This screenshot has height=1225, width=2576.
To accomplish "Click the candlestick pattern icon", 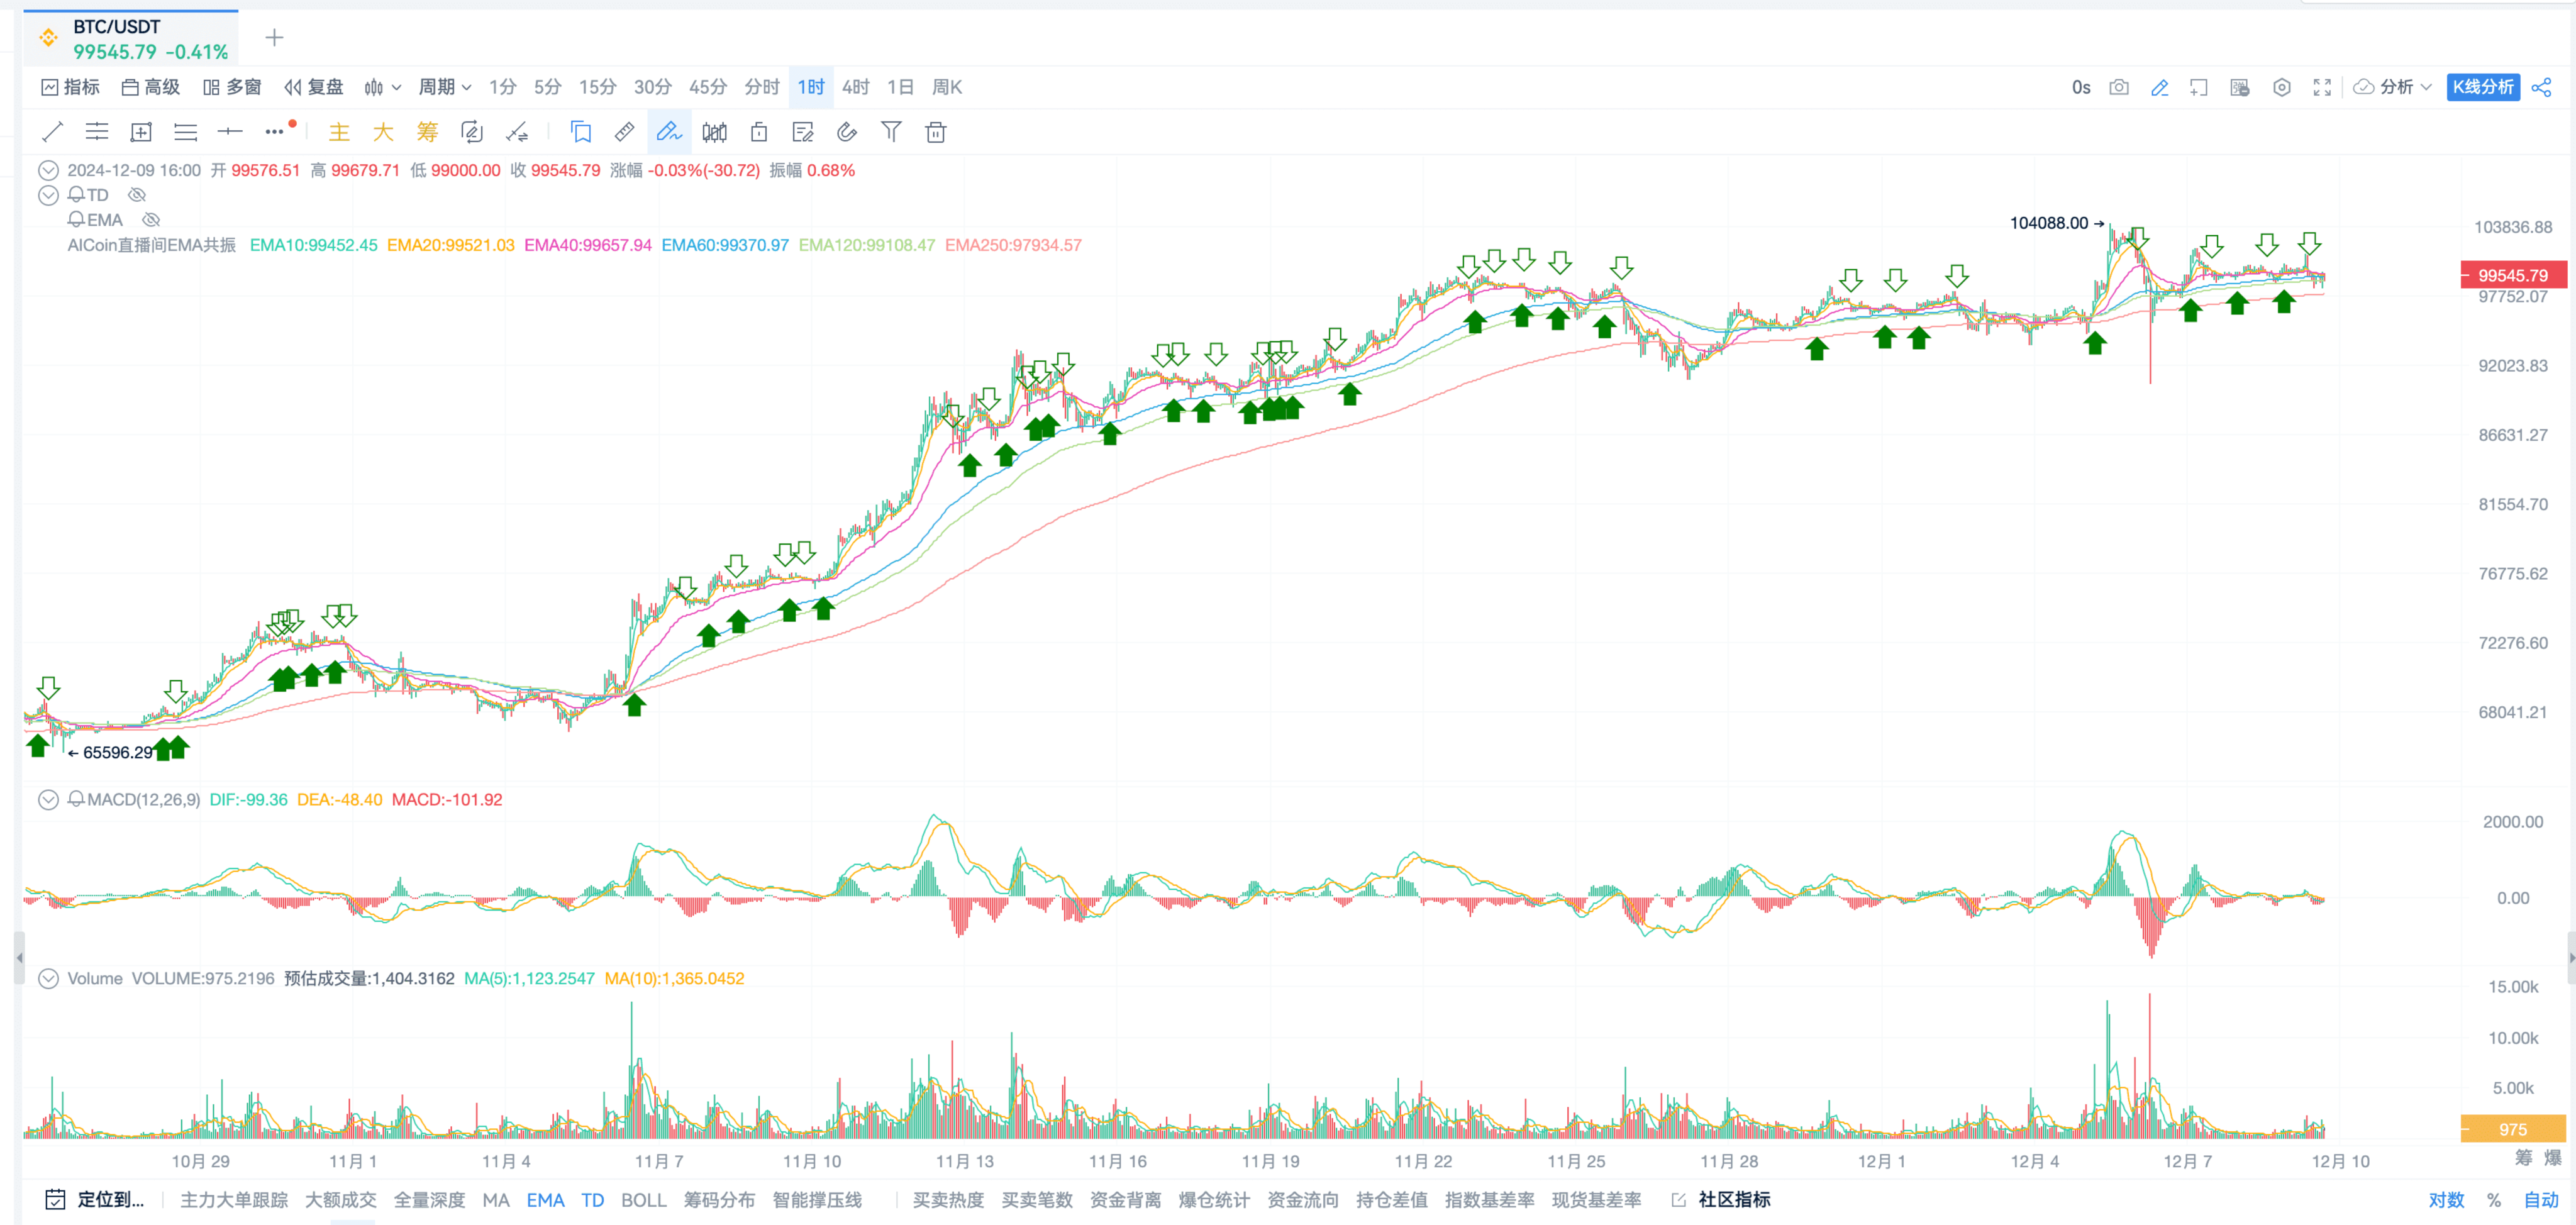I will [714, 132].
